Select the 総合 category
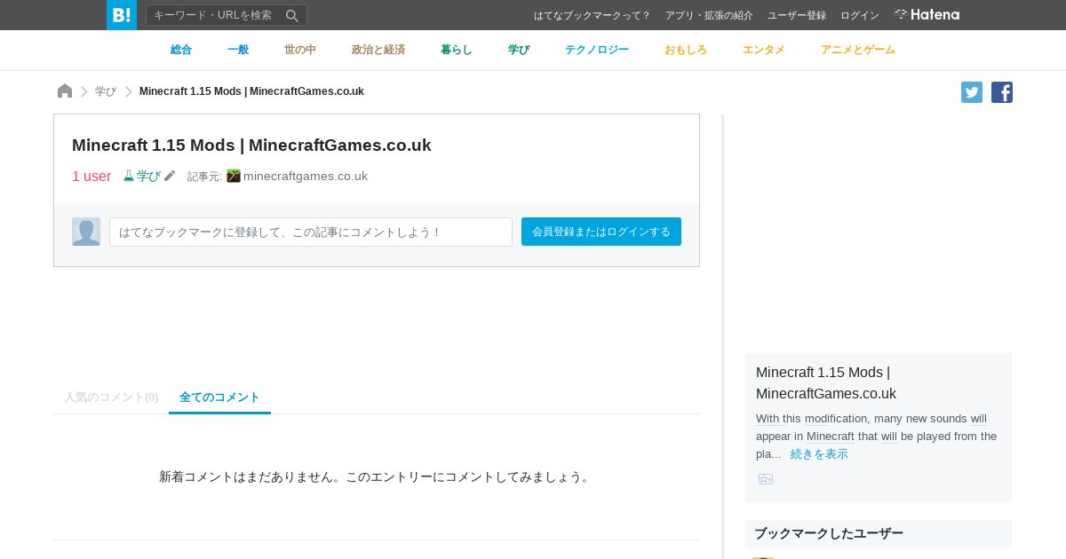This screenshot has width=1066, height=559. (181, 50)
